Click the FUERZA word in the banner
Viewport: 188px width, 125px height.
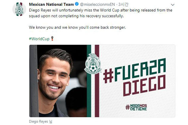(140, 70)
